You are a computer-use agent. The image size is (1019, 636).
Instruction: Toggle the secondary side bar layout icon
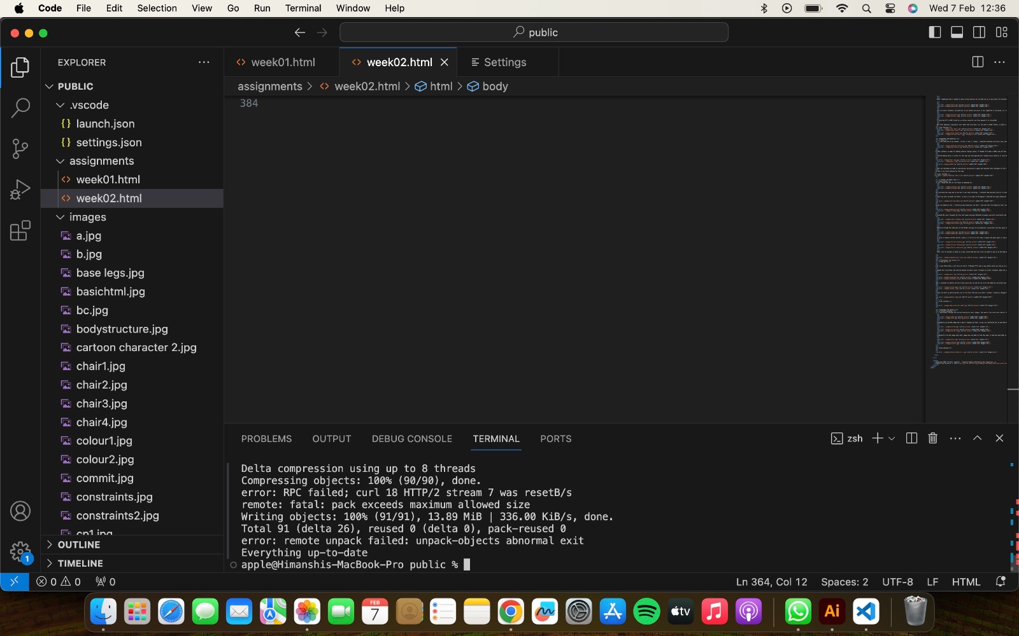click(980, 32)
